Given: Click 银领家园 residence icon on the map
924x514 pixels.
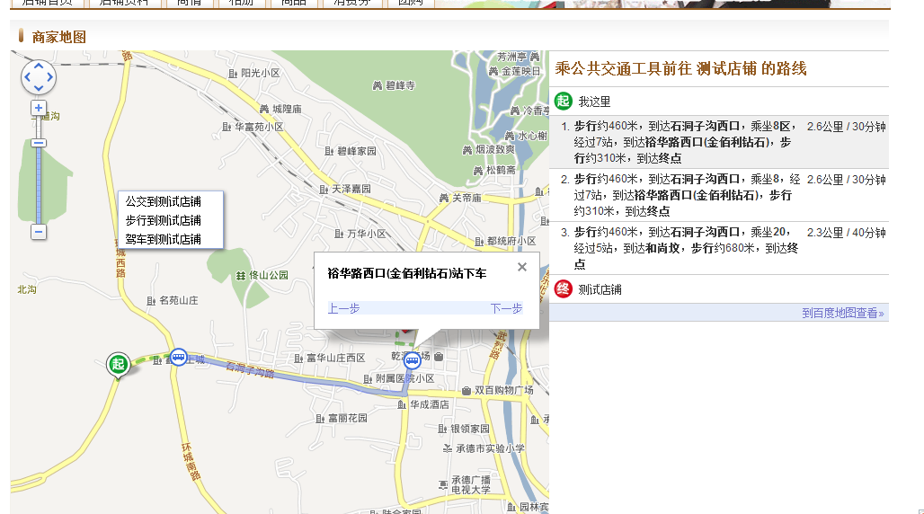Looking at the screenshot, I should [x=442, y=429].
